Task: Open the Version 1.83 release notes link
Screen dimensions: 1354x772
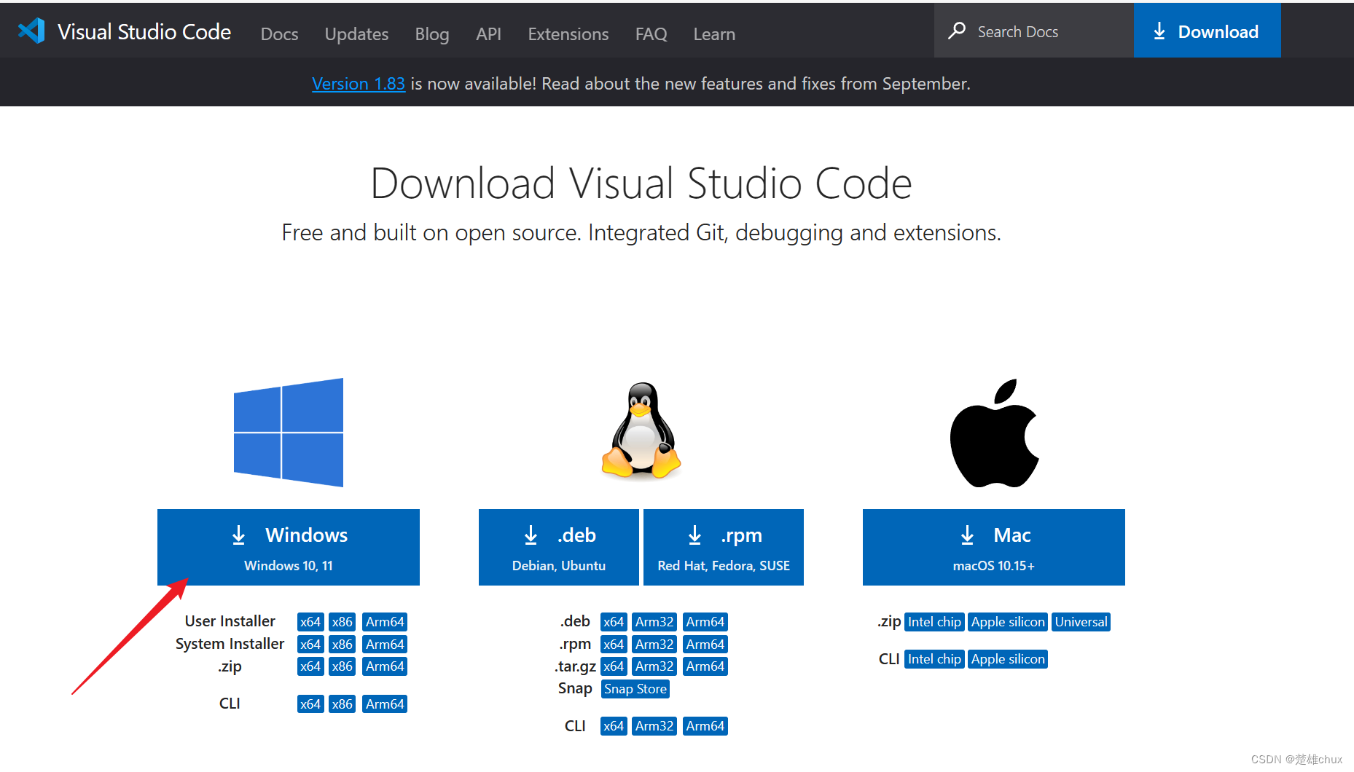Action: (358, 83)
